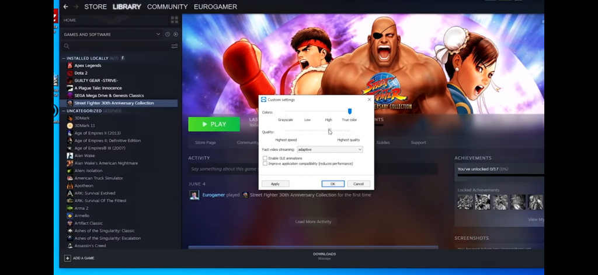Switch to the LIBRARY tab
This screenshot has width=598, height=275.
(127, 7)
